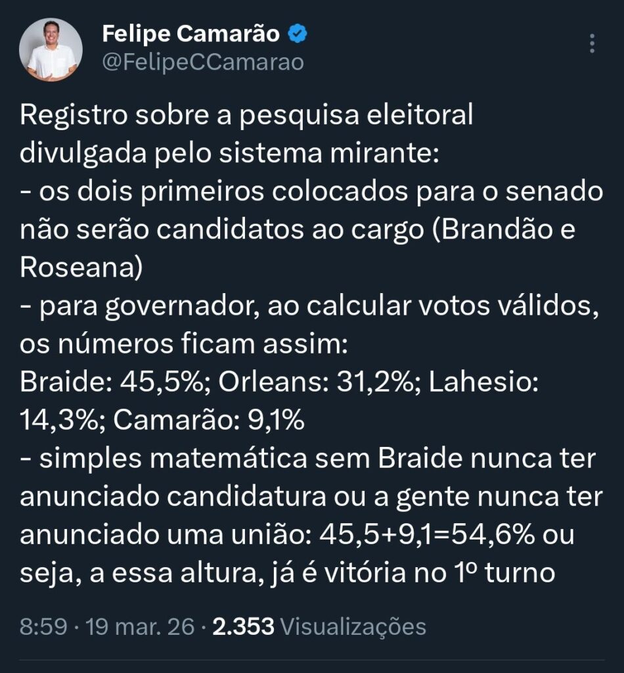Click the 2.353 view count number
This screenshot has width=624, height=673.
point(244,626)
